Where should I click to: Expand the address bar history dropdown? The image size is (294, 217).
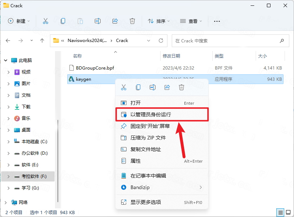(x=149, y=41)
